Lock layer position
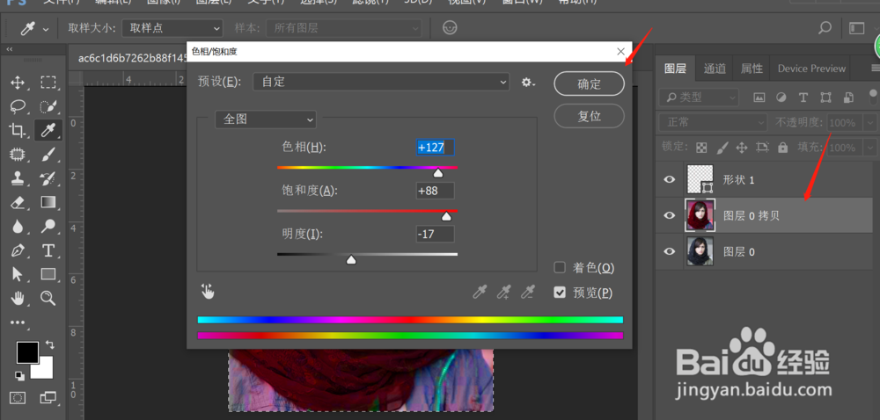This screenshot has width=880, height=420. pyautogui.click(x=742, y=148)
